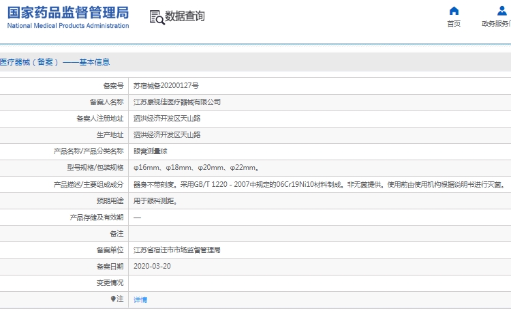511x313 pixels.
Task: Click the 生产地址 value 泗洪经济开发区天山路
Action: (x=167, y=134)
